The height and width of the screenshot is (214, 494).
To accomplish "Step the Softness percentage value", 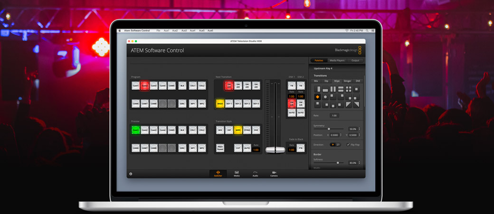I will pyautogui.click(x=359, y=163).
